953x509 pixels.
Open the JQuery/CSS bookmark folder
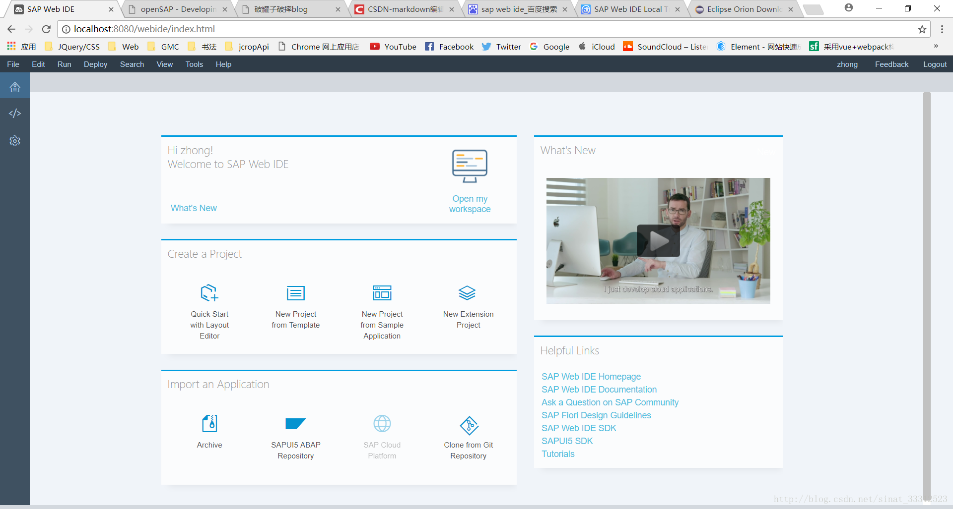pyautogui.click(x=72, y=47)
